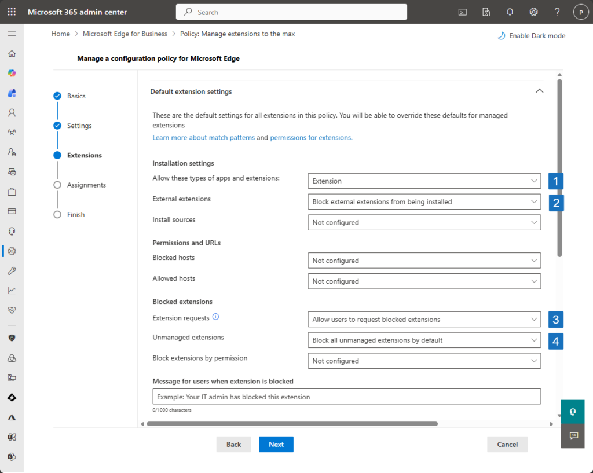Click the Next button
This screenshot has height=473, width=593.
tap(276, 445)
